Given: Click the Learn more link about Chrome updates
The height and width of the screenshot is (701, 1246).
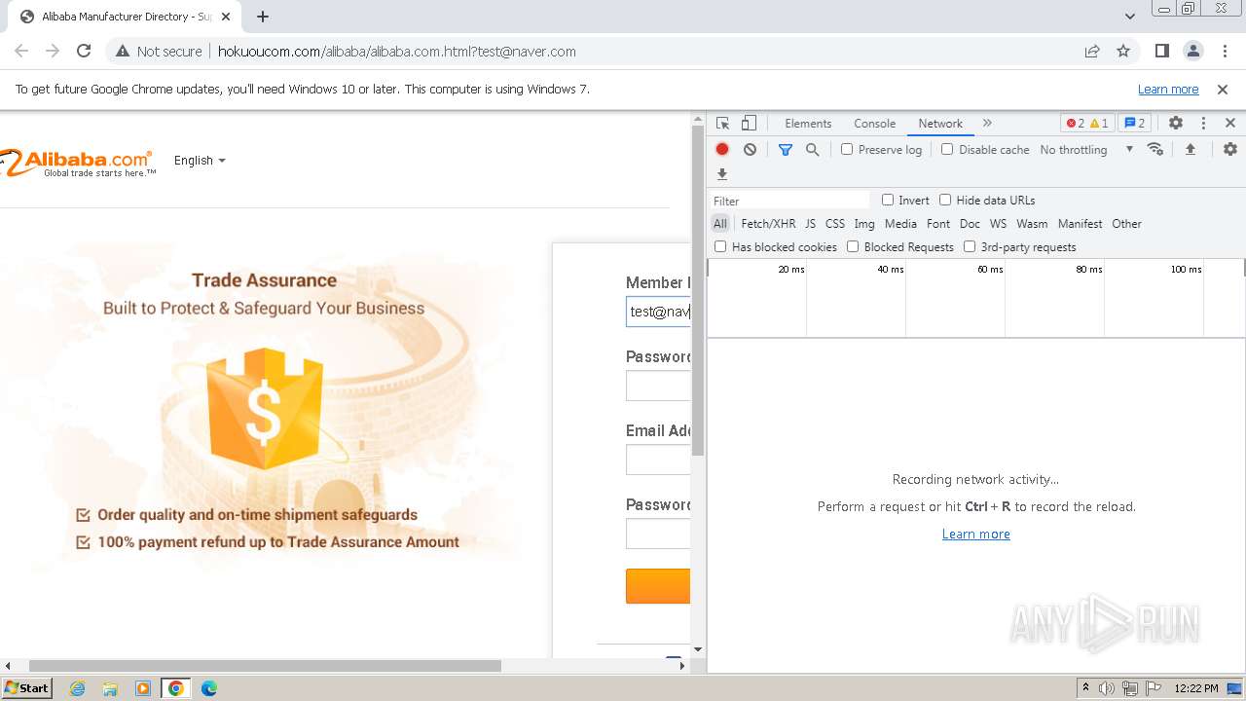Looking at the screenshot, I should [1168, 89].
